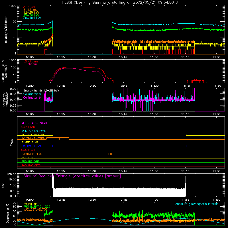The height and width of the screenshot is (228, 228).
Task: Click the green FRONTS_OFF label
Action: [x=30, y=162]
